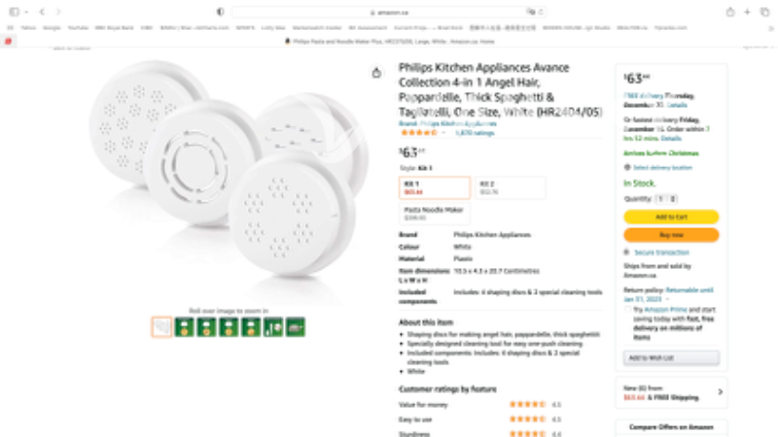The height and width of the screenshot is (437, 778).
Task: Tick the Try Amazon Prime checkbox
Action: coord(627,309)
